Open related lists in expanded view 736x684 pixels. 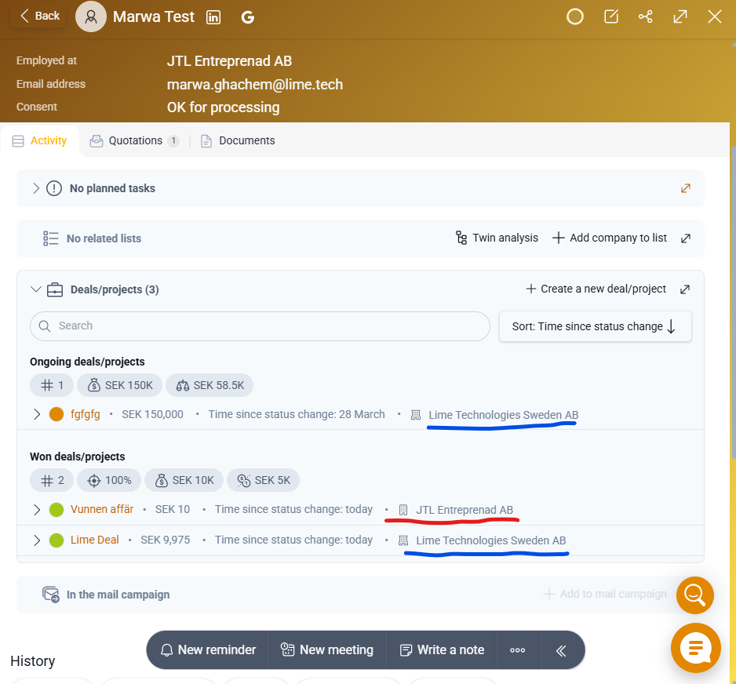685,238
